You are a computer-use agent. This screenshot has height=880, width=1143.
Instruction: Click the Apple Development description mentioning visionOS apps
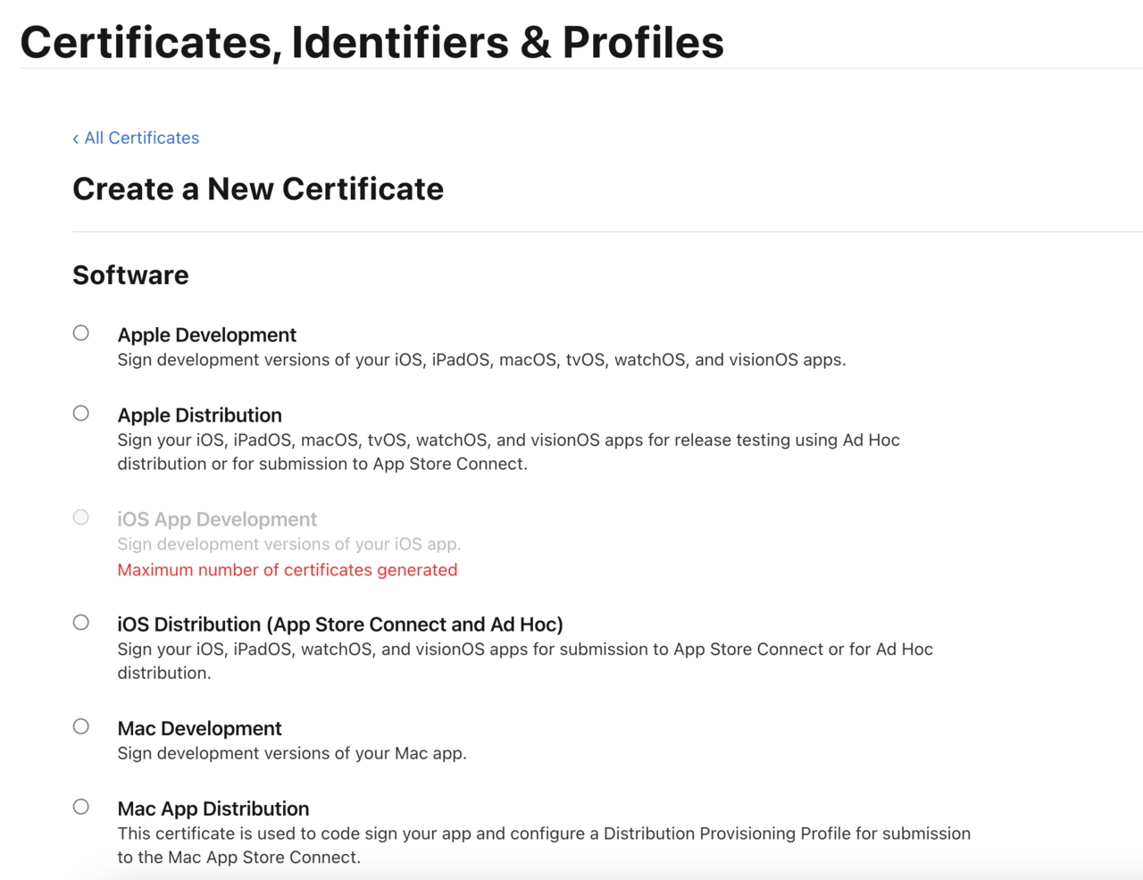[481, 360]
